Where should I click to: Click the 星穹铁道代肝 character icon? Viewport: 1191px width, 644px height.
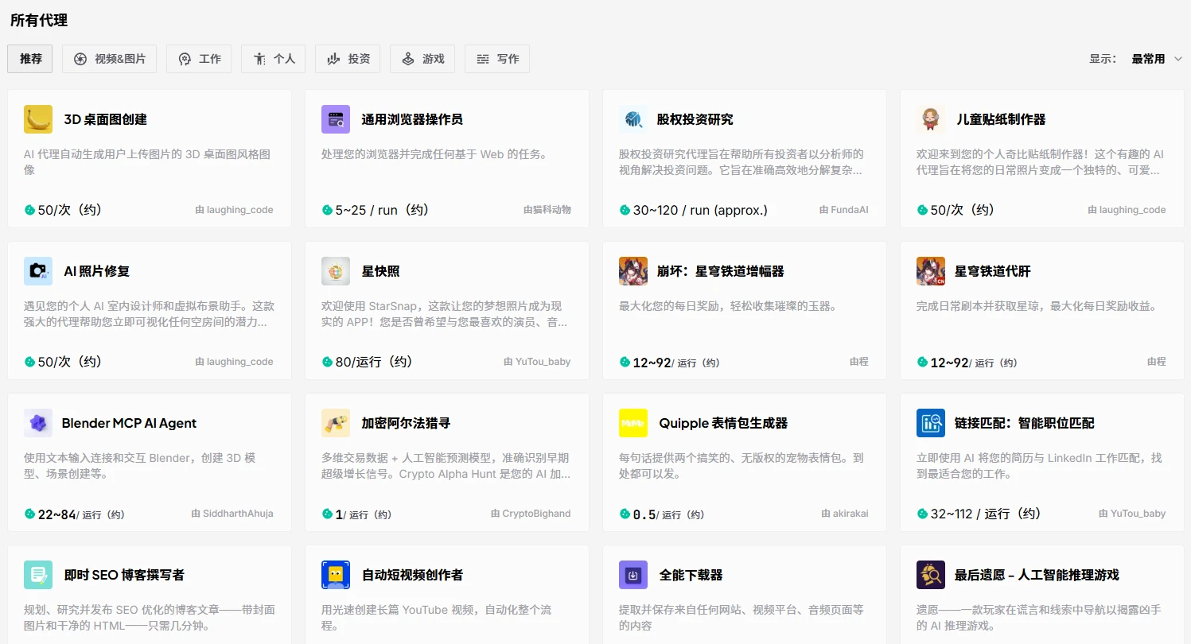931,271
